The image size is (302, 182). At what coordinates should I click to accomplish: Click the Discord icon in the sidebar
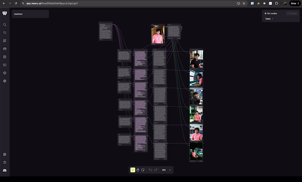(5, 170)
